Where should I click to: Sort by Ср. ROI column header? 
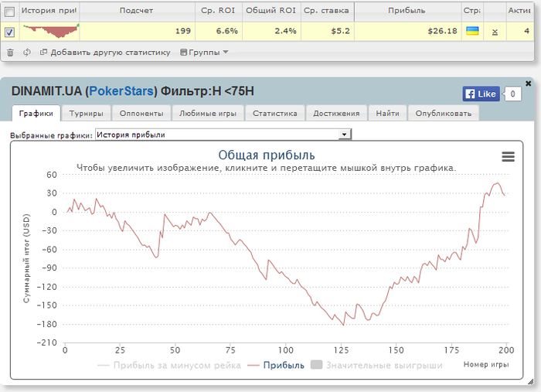218,11
